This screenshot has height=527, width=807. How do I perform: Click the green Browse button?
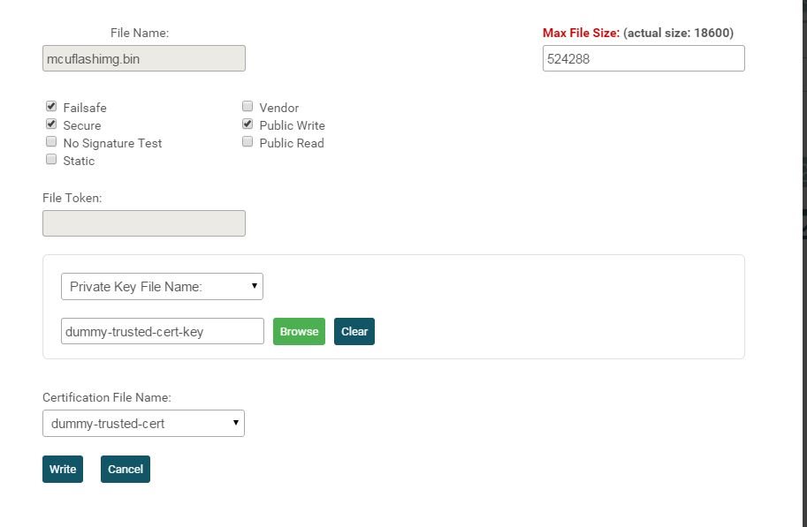[299, 332]
